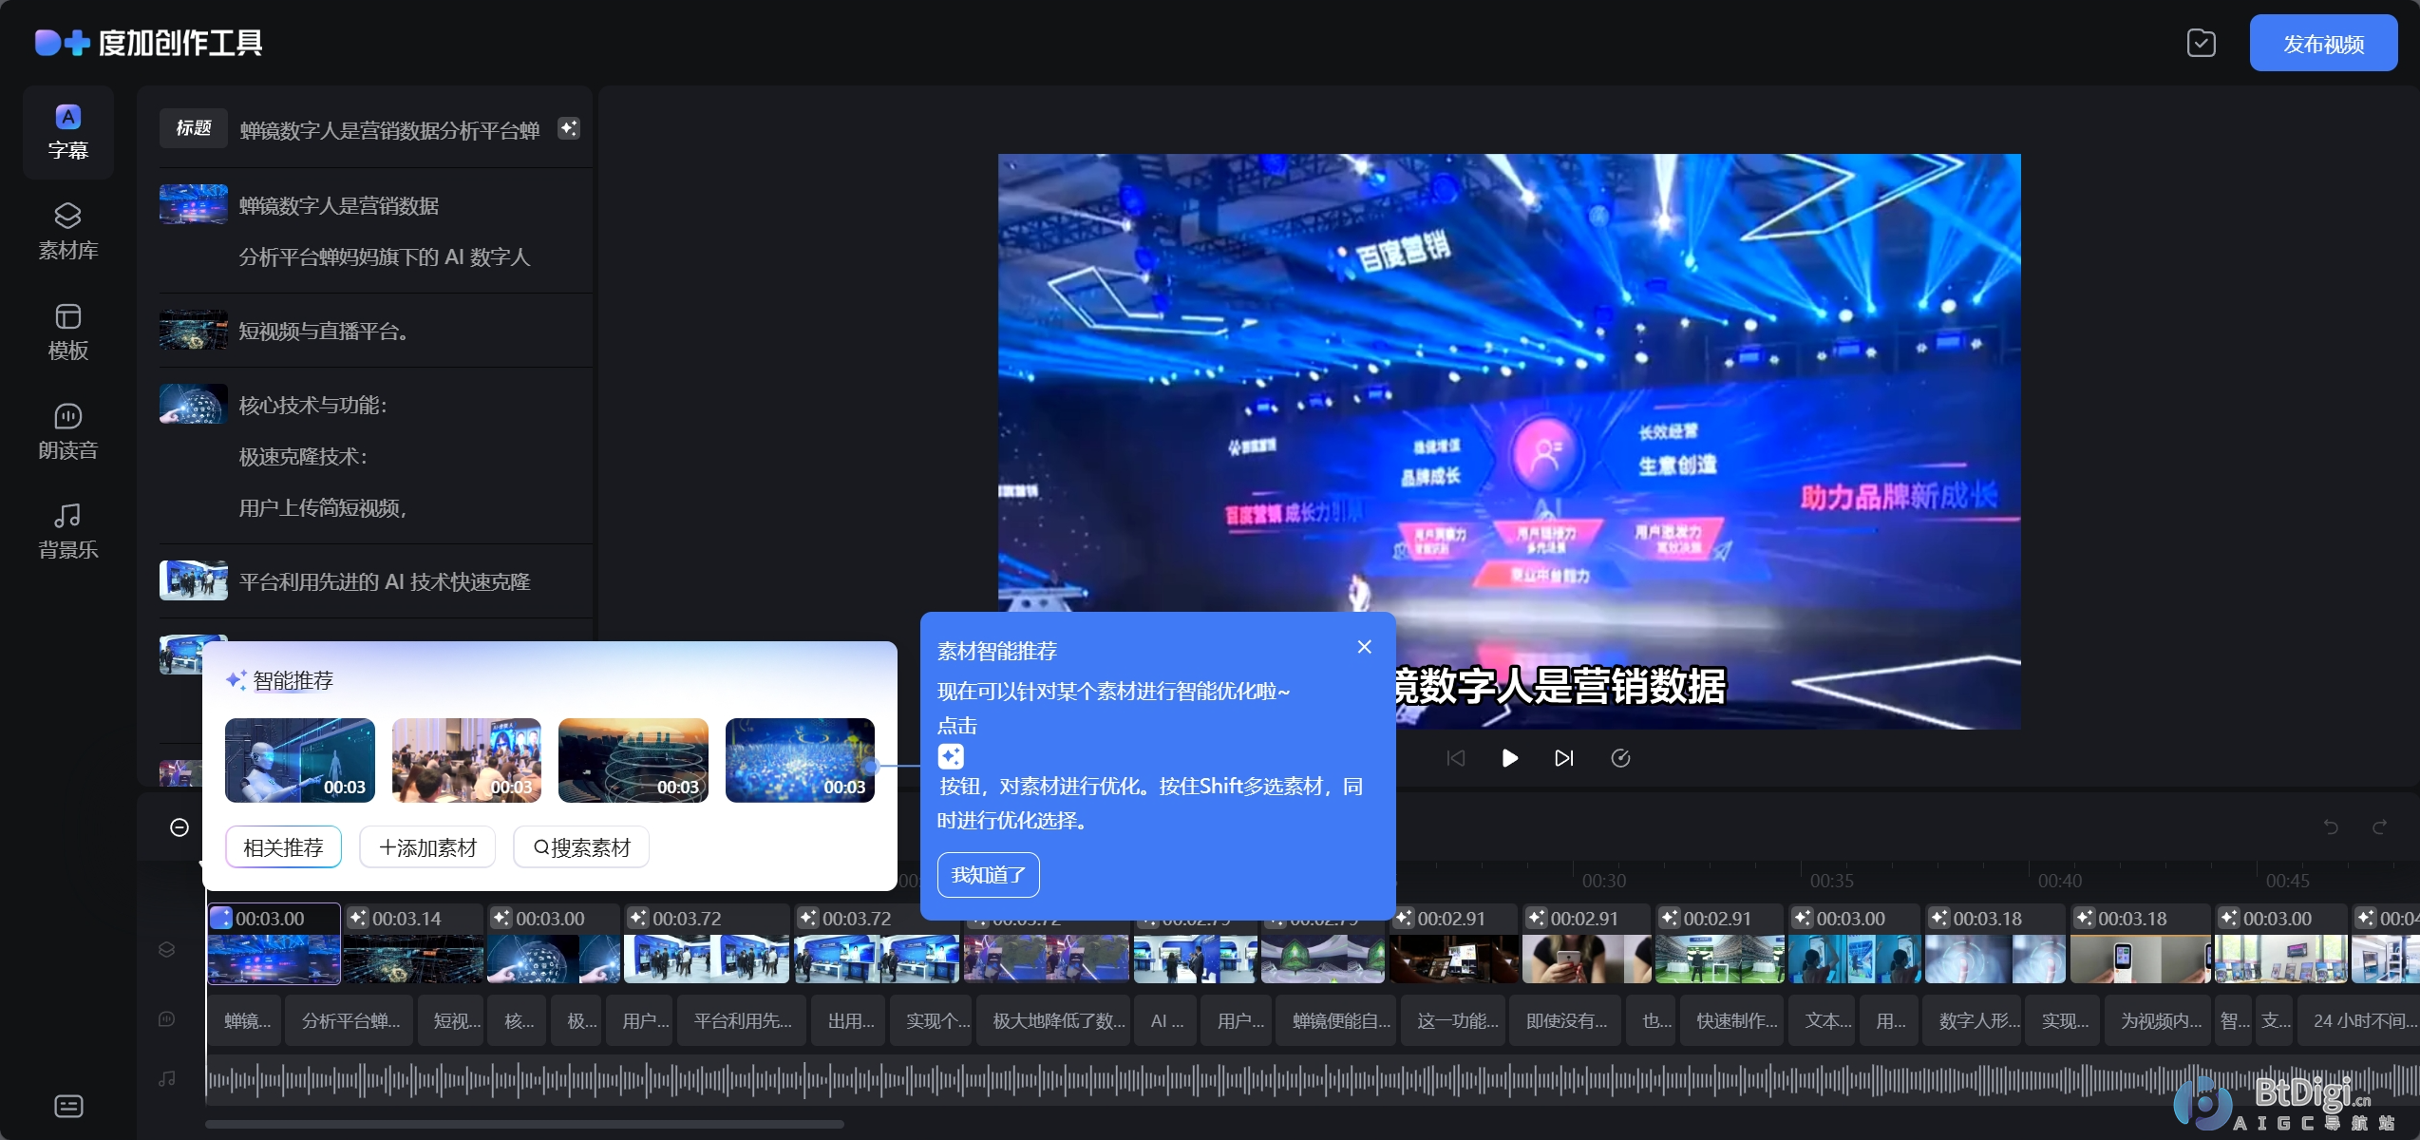Screen dimensions: 2420x1140
Task: Select subtitle line 蝉镜数字人是营销数据
Action: tap(339, 206)
